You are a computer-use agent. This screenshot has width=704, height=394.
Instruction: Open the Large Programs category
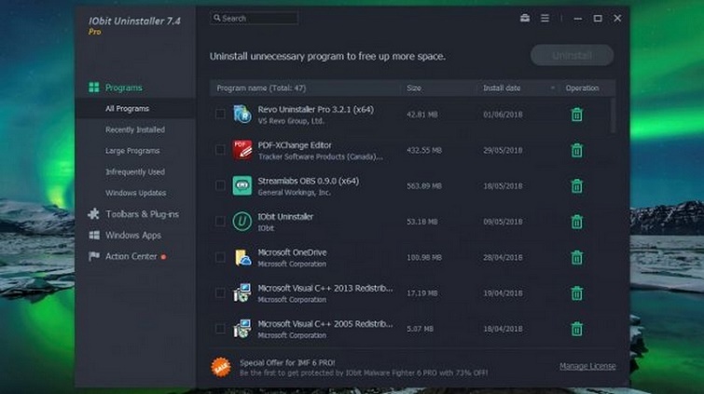pos(132,151)
